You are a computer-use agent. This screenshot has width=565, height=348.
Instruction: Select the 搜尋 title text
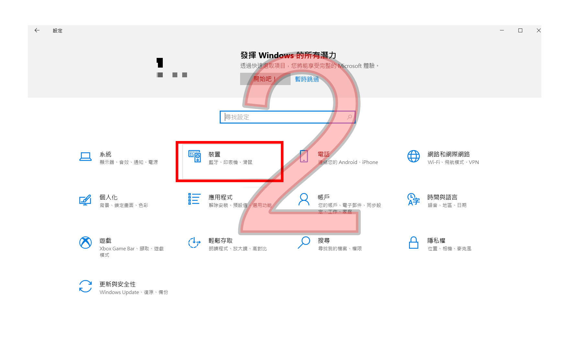324,241
